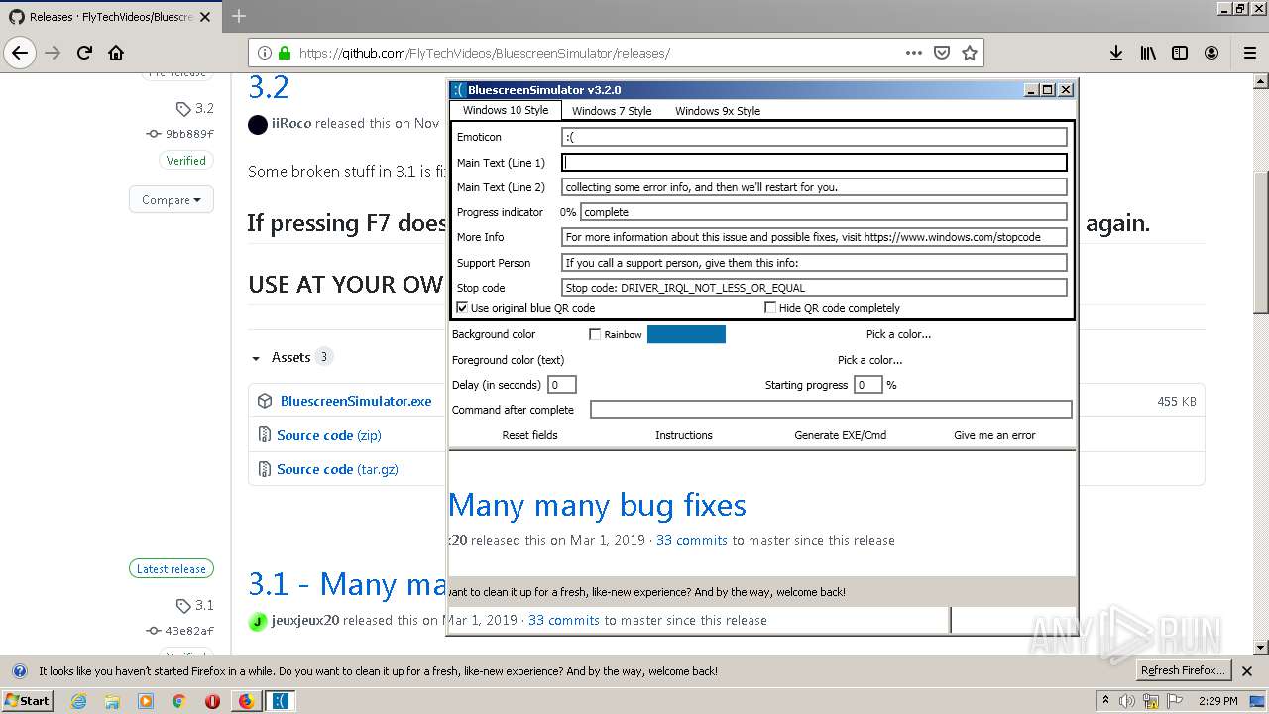Download BluescreenSimulator.exe link
Screen dimensions: 1269x714
tap(356, 401)
